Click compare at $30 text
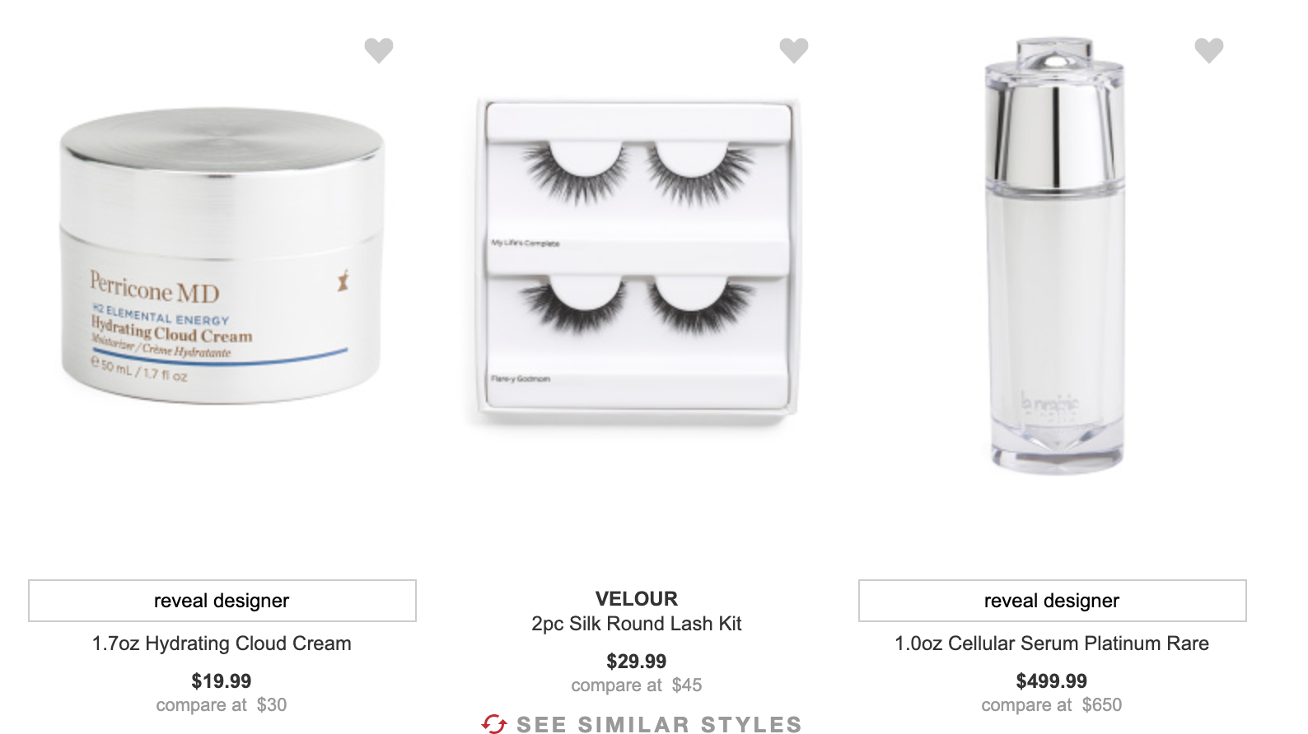Screen dimensions: 1308x734 point(222,705)
